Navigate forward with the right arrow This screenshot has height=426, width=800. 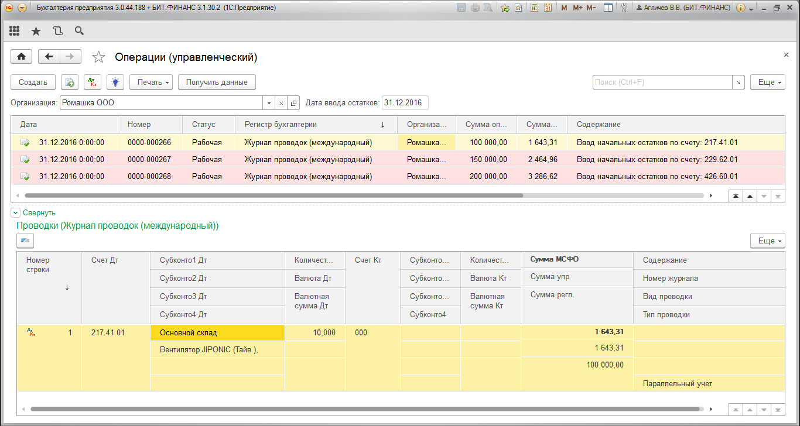click(70, 56)
